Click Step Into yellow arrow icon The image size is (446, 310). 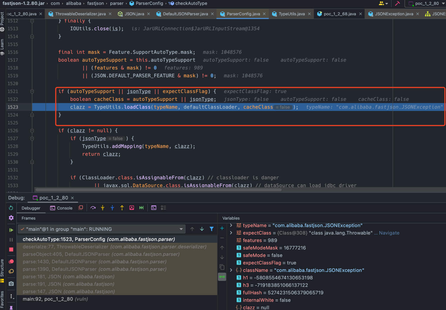coord(103,208)
